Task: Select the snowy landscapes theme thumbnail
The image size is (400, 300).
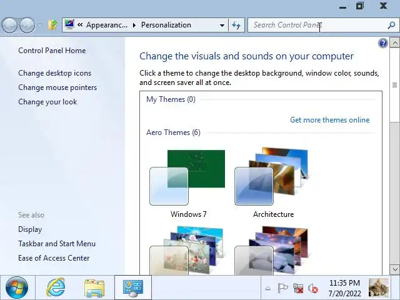Action: click(272, 251)
